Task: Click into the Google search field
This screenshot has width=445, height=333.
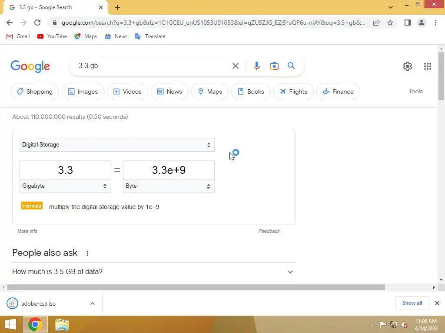Action: click(153, 66)
